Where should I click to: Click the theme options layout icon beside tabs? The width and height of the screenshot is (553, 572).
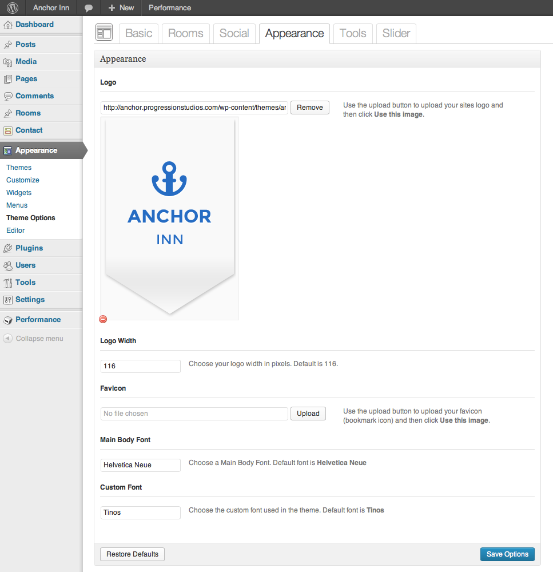click(x=104, y=33)
